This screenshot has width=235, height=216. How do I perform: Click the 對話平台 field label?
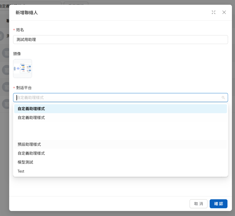(x=24, y=88)
